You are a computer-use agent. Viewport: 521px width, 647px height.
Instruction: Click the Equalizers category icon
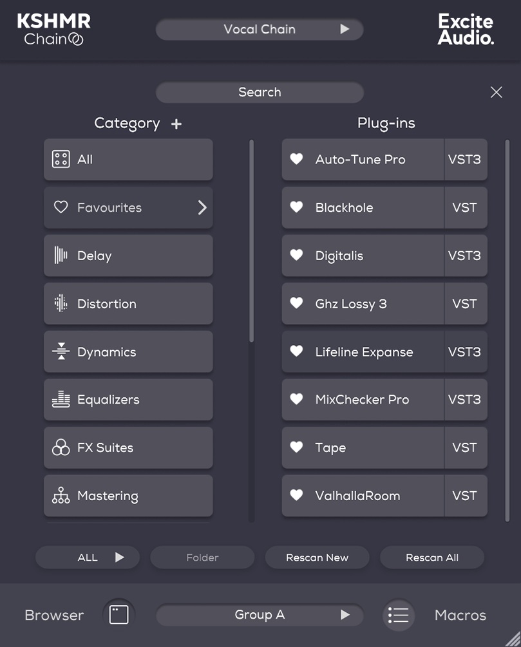[61, 399]
